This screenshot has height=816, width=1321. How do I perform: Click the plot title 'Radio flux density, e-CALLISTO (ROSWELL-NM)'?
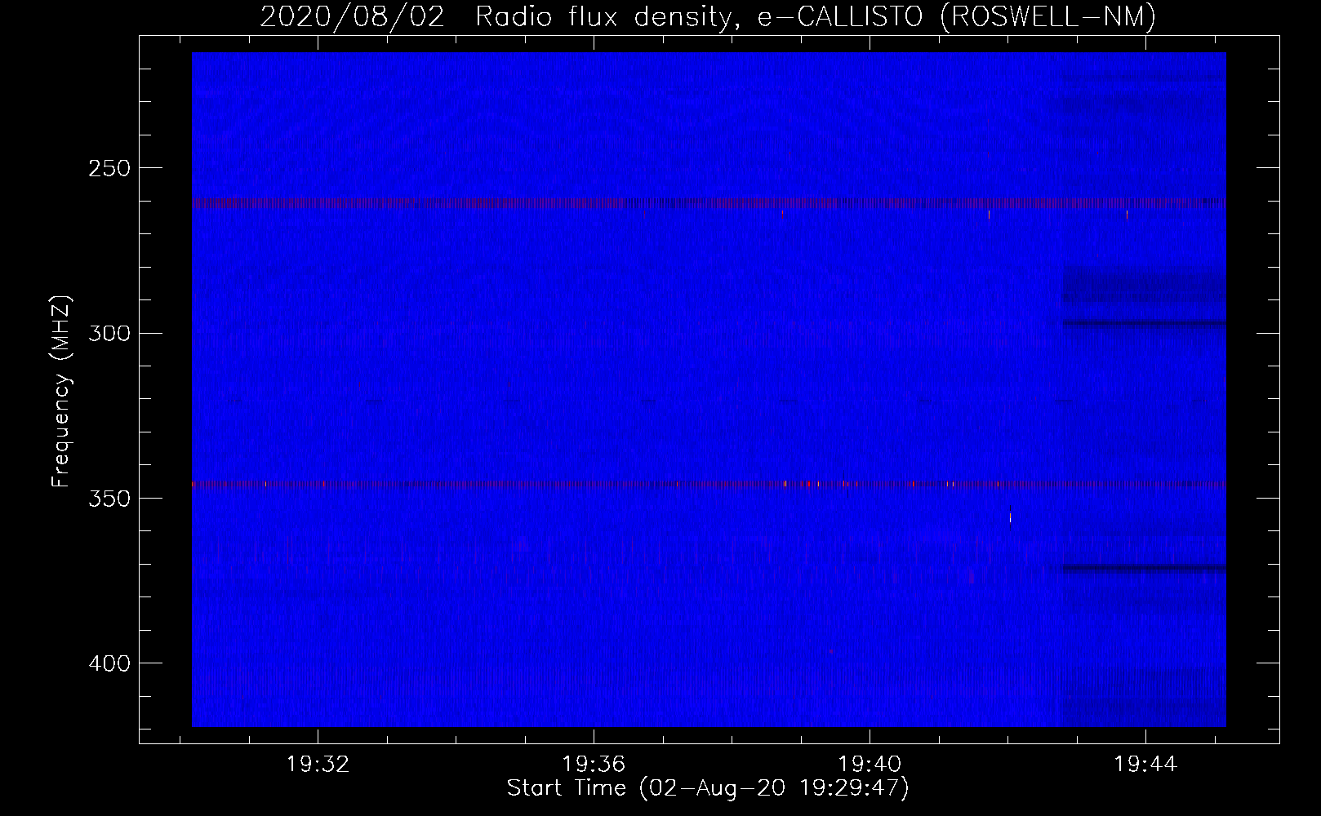(816, 16)
